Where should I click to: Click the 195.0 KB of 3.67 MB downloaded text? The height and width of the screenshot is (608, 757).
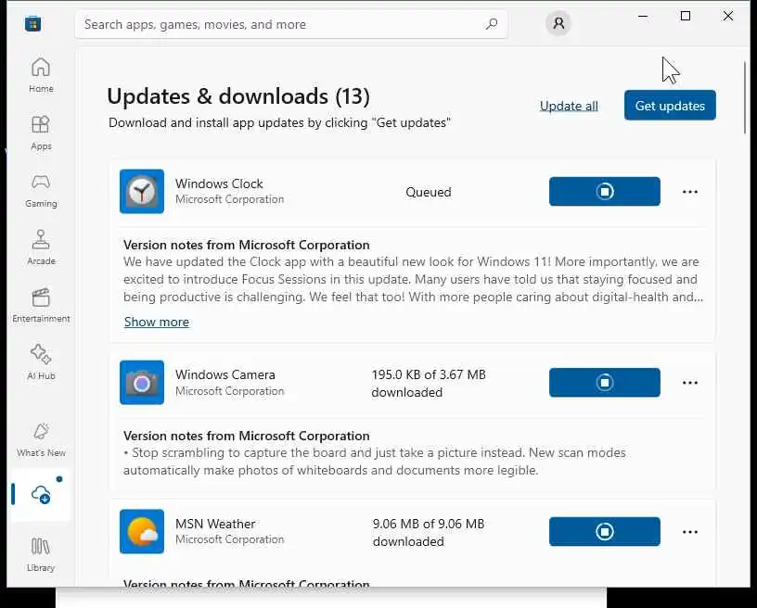pyautogui.click(x=429, y=384)
